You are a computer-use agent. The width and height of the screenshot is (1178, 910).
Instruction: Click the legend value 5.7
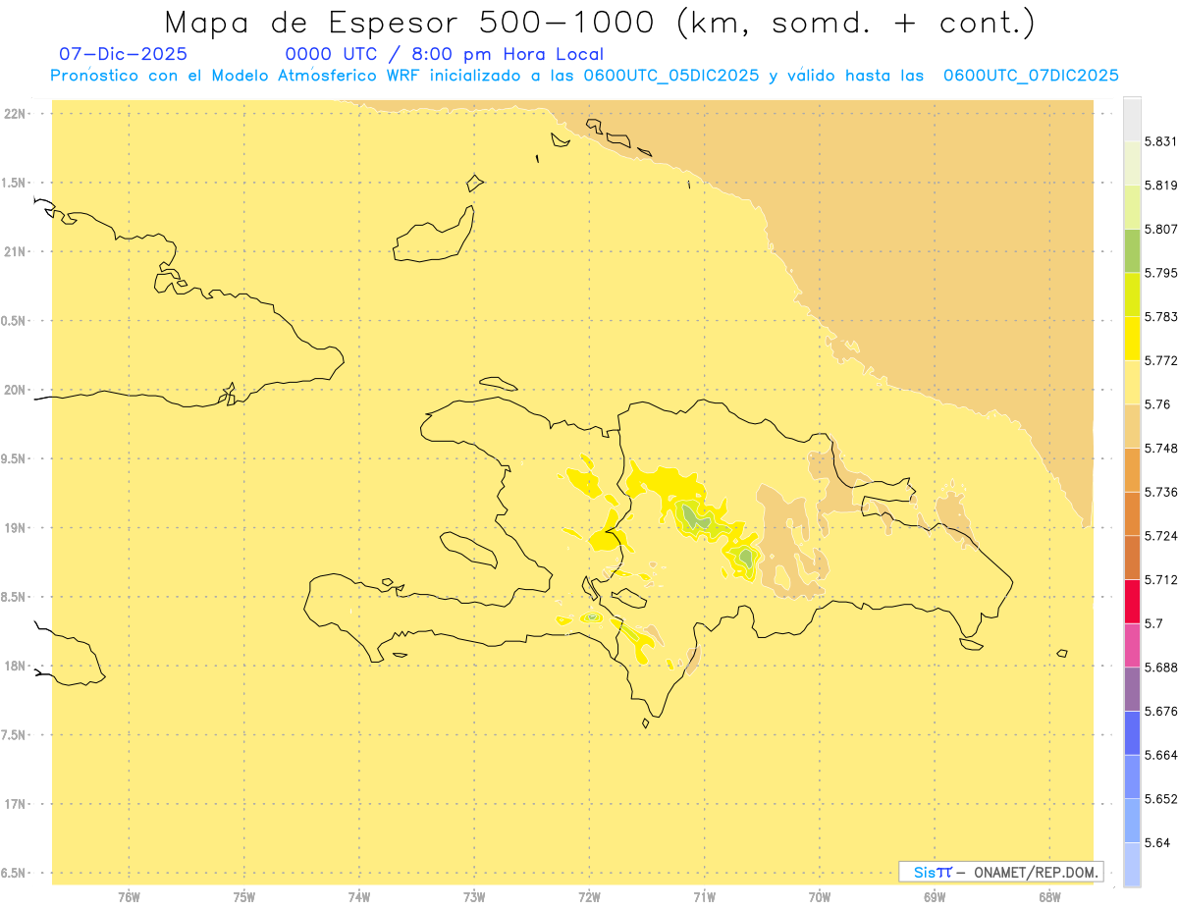1153,623
